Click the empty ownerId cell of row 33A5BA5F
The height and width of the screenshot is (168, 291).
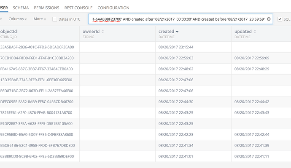118,47
